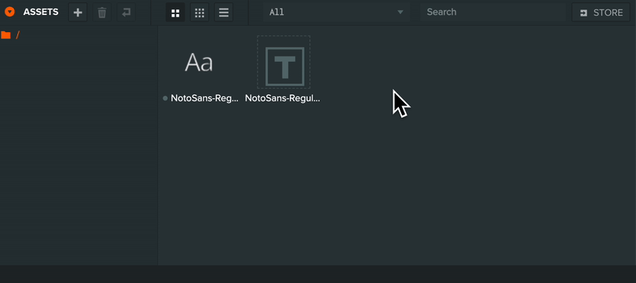636x283 pixels.
Task: Click the plus icon to add an asset
Action: tap(78, 13)
